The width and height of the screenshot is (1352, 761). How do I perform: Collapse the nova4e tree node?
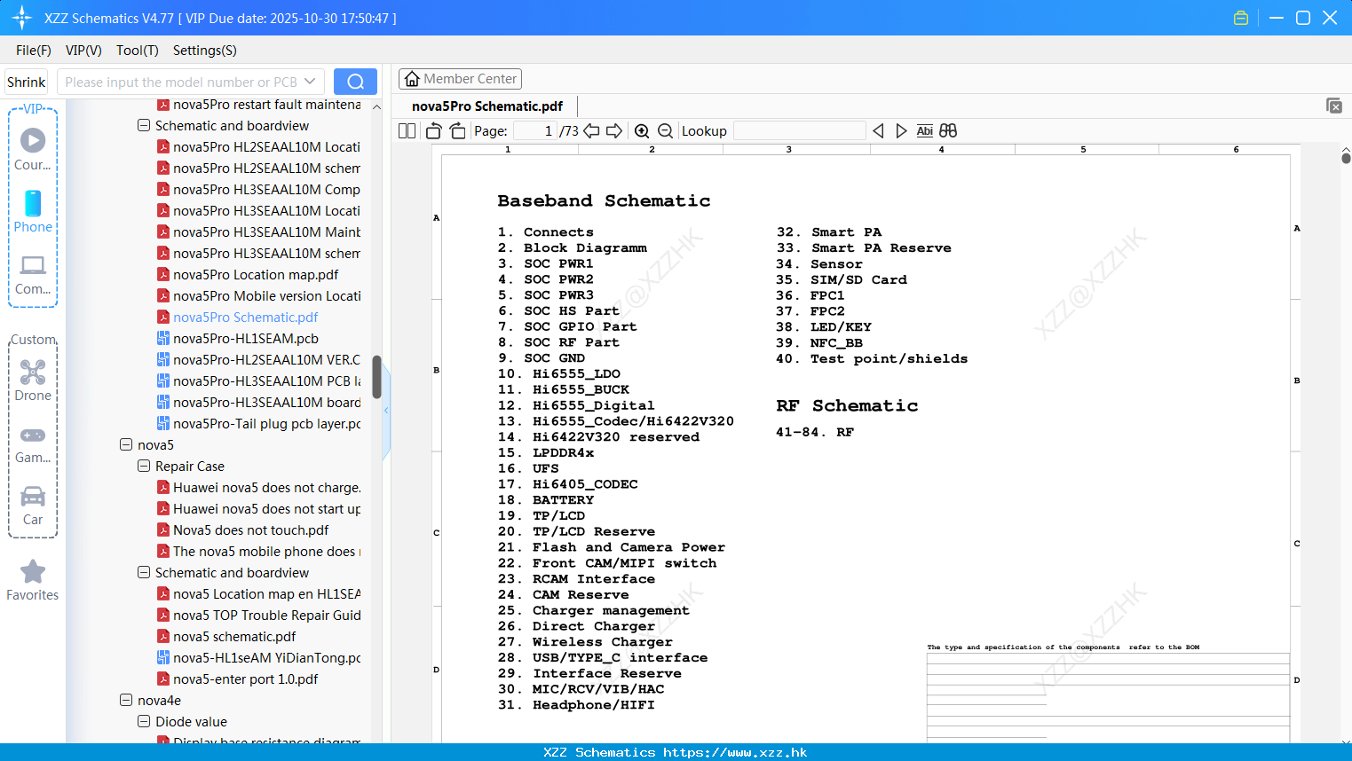coord(126,700)
